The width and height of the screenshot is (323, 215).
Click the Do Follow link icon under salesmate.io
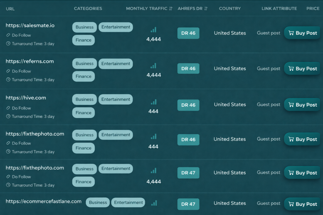(8, 35)
